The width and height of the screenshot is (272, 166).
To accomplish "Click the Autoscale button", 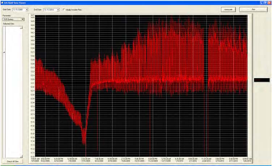I will (x=228, y=9).
